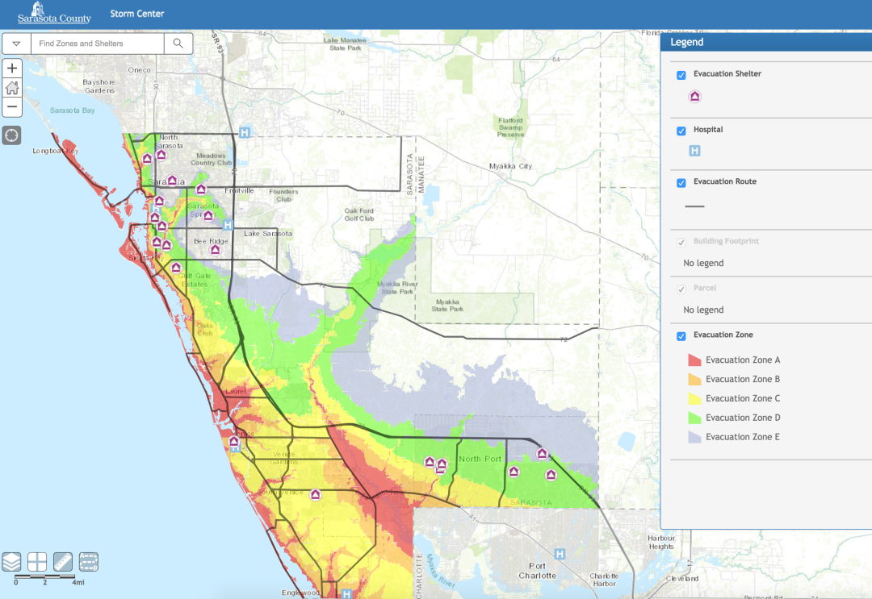Expand the search source dropdown arrow
This screenshot has width=872, height=599.
16,44
